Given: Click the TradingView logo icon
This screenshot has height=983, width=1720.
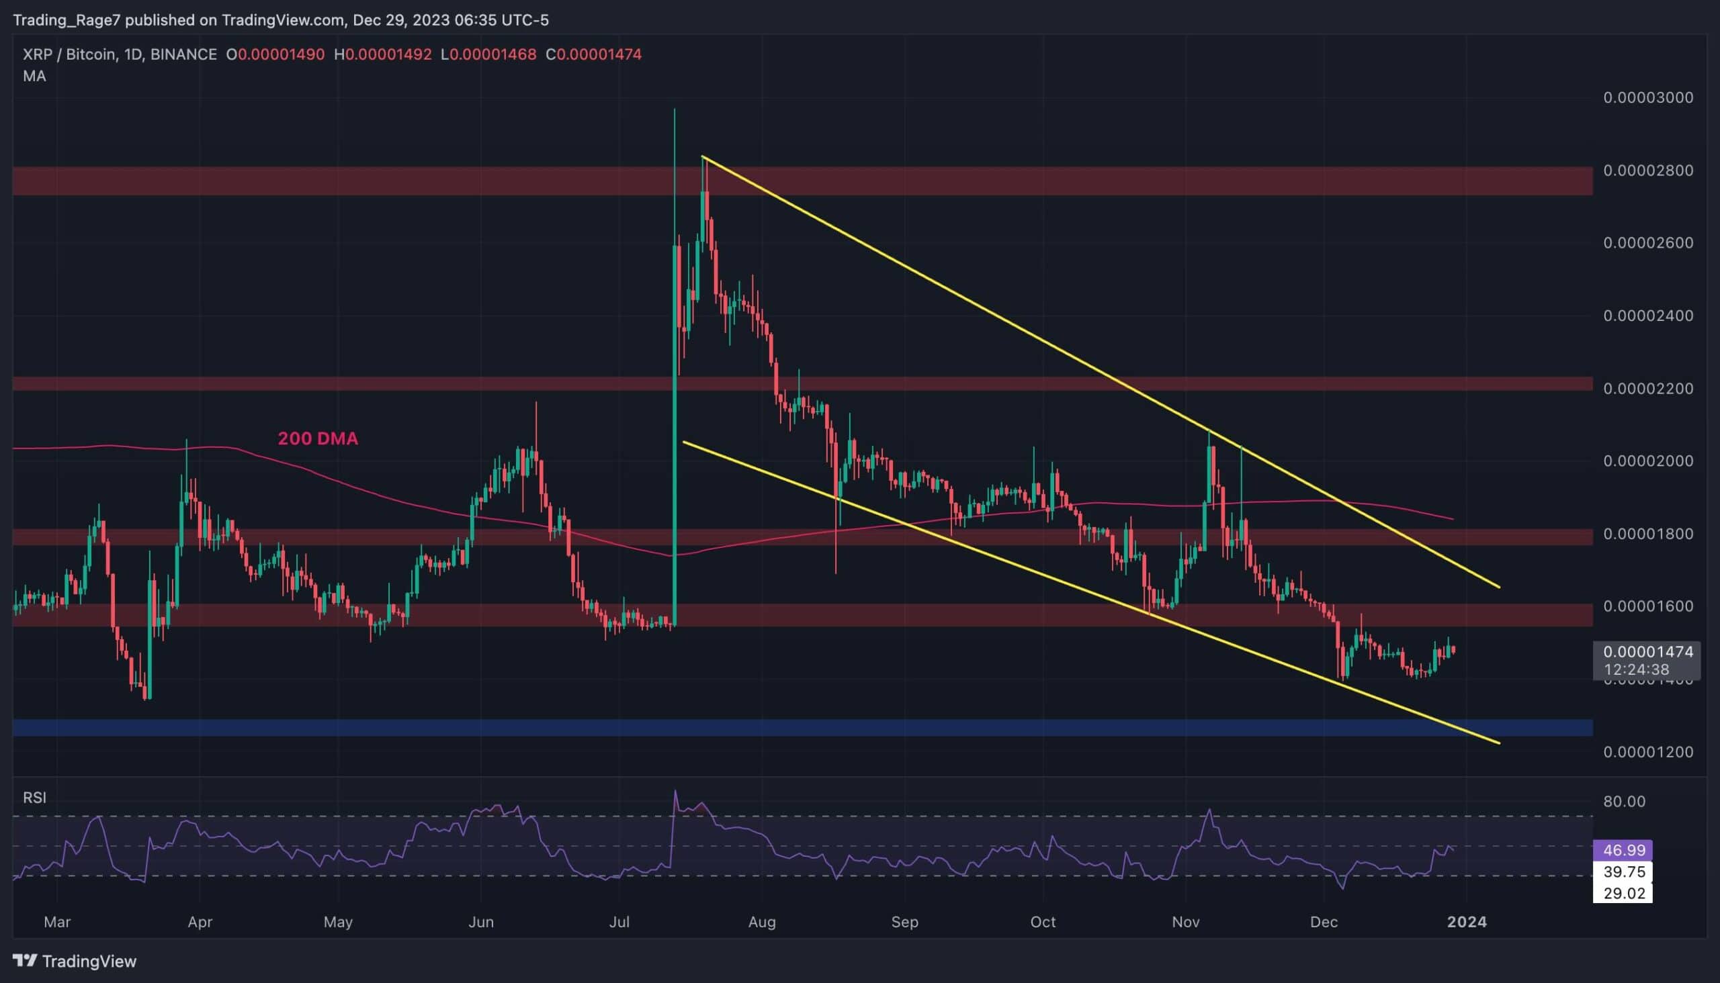Looking at the screenshot, I should click(25, 961).
